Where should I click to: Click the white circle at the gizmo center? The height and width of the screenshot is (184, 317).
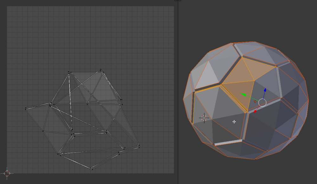[262, 102]
